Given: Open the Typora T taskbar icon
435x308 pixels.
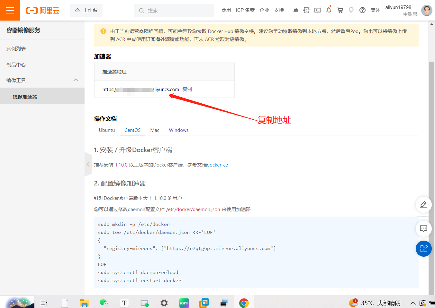Looking at the screenshot, I should coord(124,303).
